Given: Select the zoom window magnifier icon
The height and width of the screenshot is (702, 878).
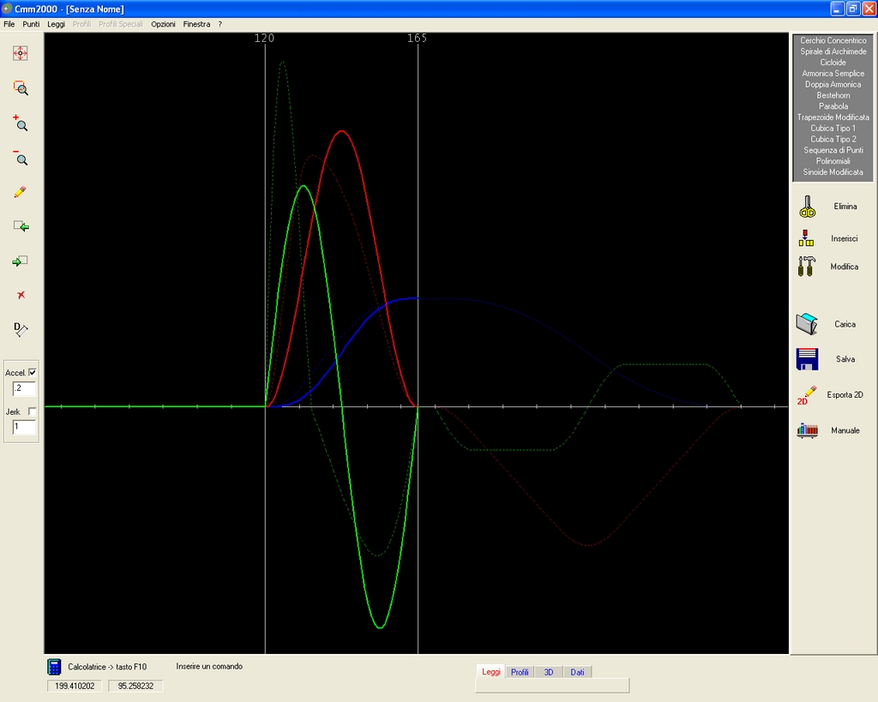Looking at the screenshot, I should click(x=21, y=88).
